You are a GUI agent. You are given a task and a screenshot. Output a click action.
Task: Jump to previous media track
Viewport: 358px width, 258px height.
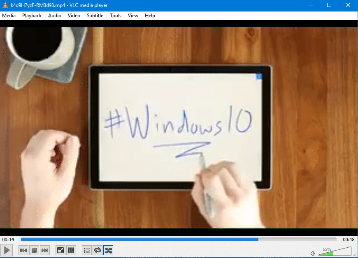tap(23, 250)
